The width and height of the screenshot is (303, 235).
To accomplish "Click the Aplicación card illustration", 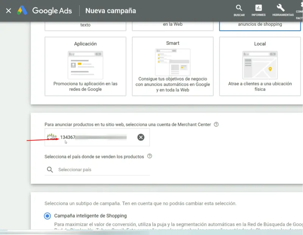I will pos(86,65).
